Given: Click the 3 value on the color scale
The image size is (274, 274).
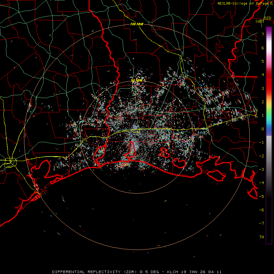Looking at the screenshot, I should [x=263, y=88].
